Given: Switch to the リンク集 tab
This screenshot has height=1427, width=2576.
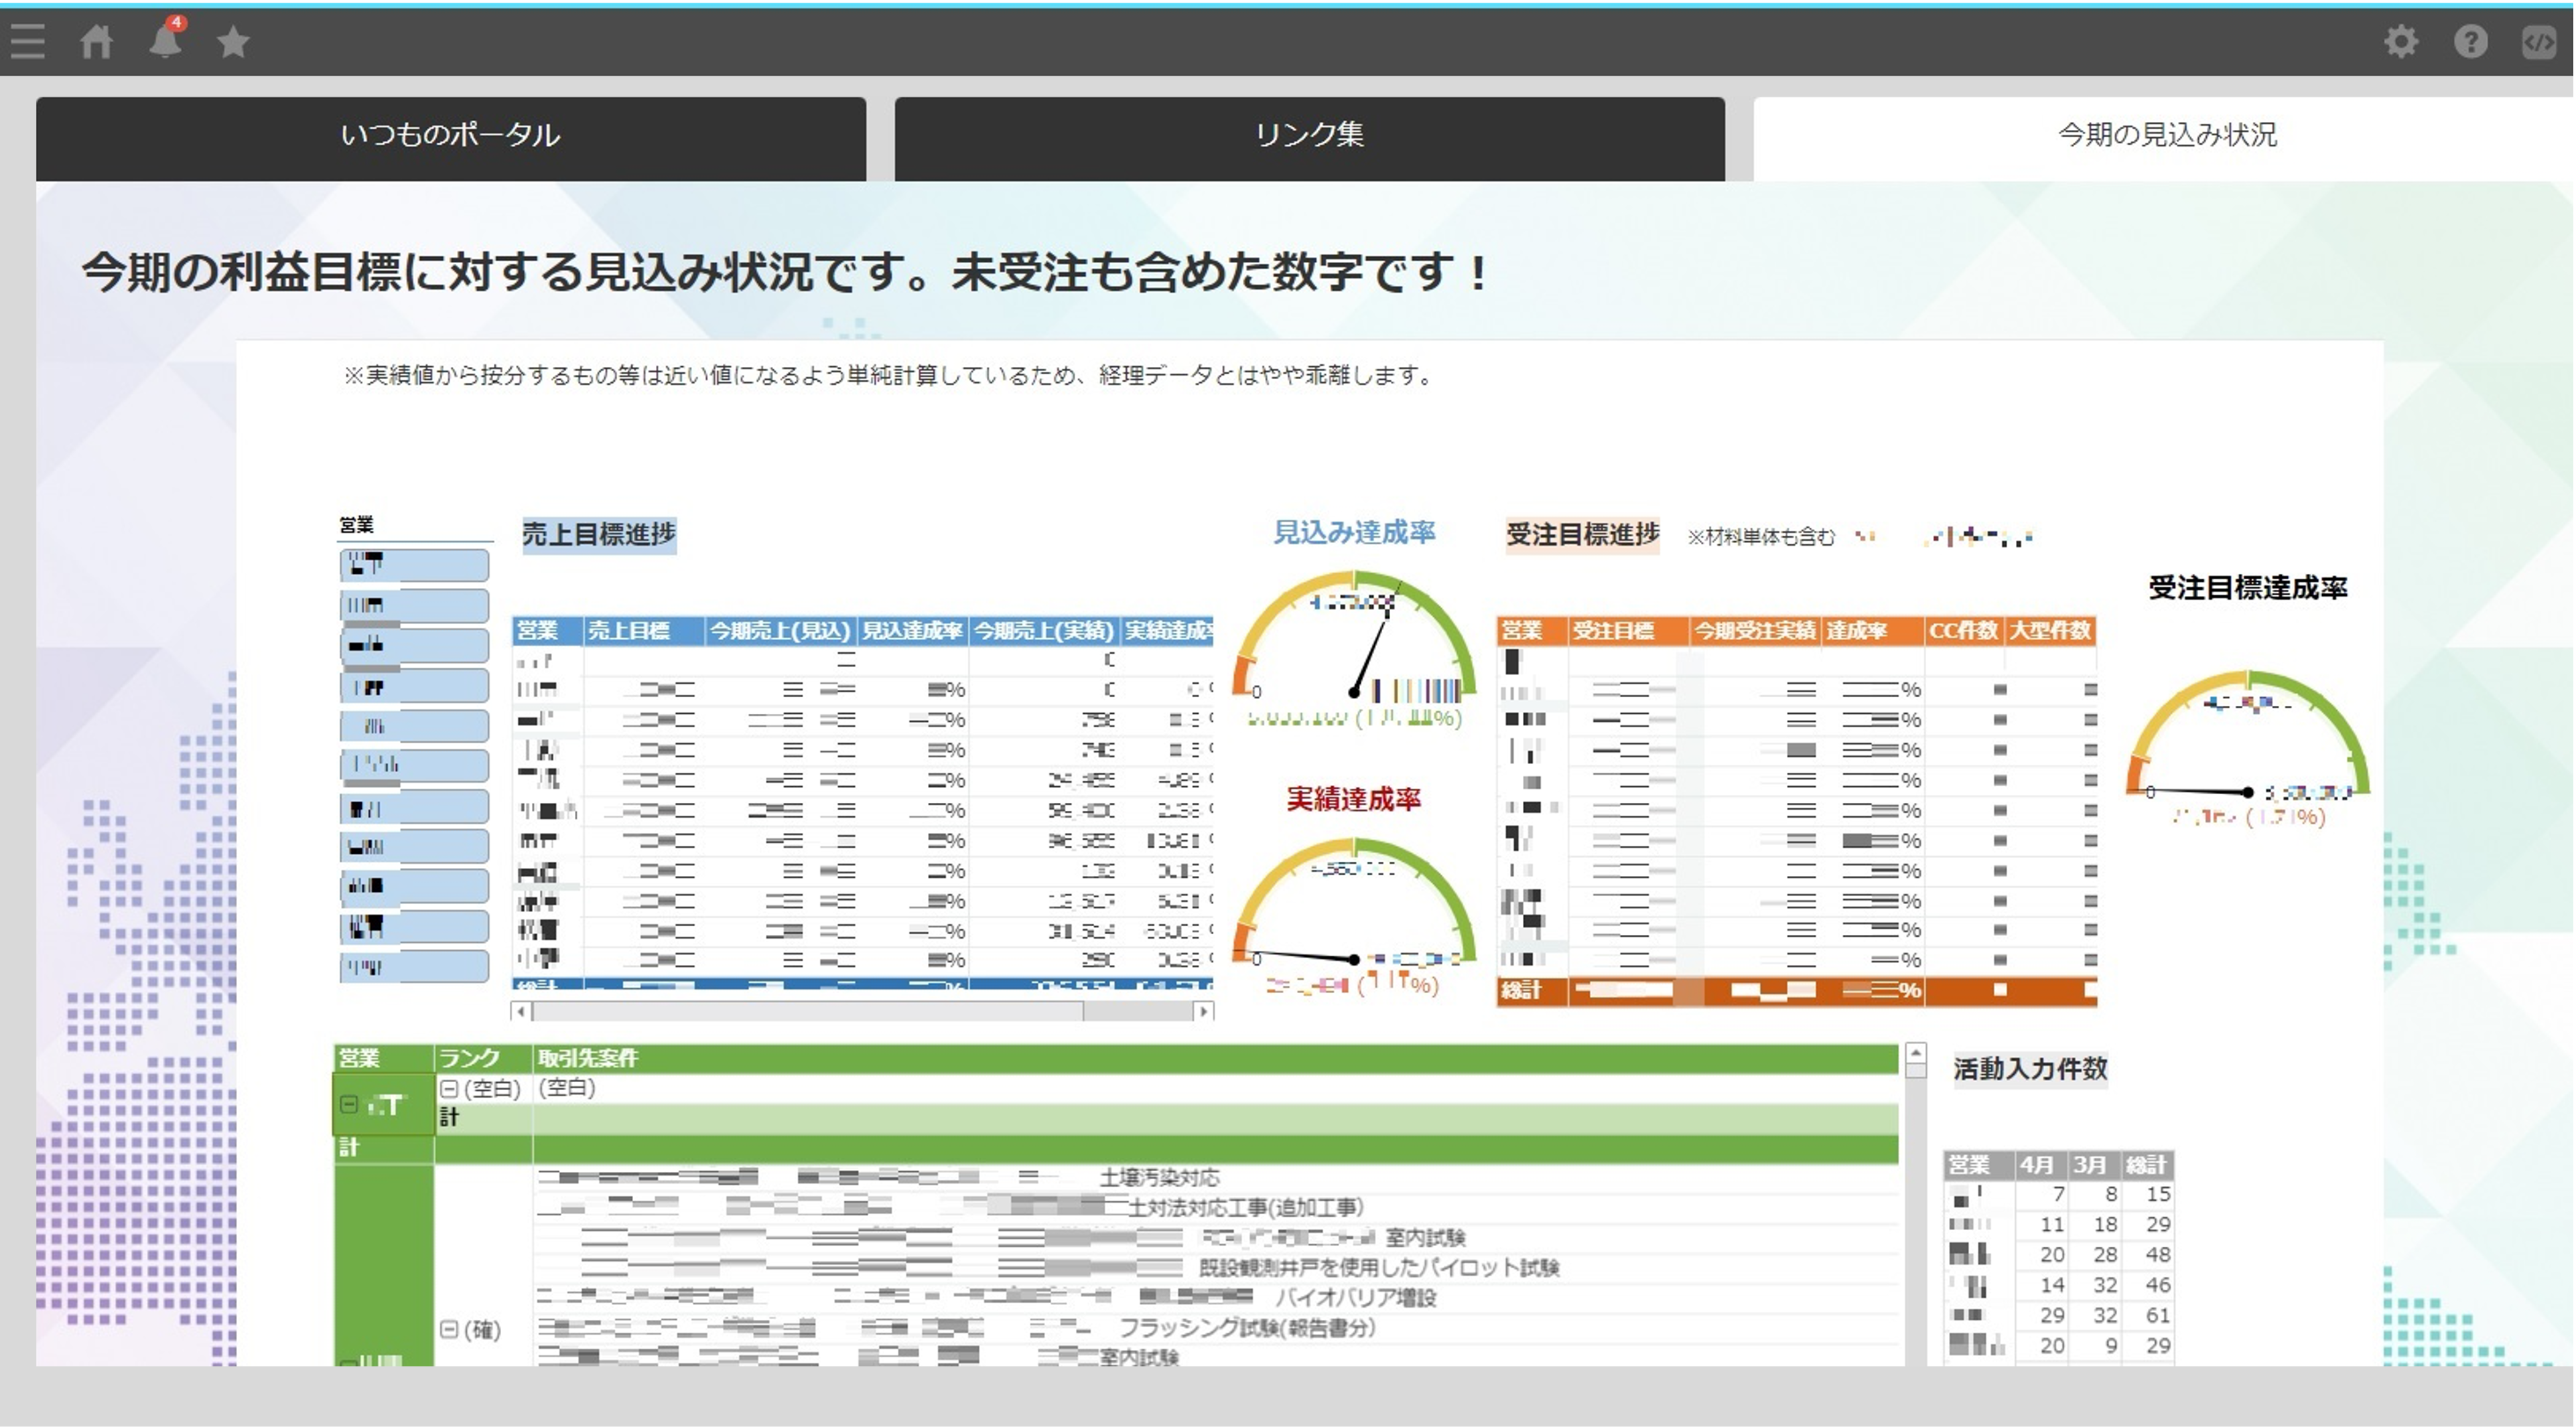Looking at the screenshot, I should 1309,135.
